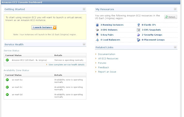Open the 3 Running Instances link

click(x=112, y=25)
